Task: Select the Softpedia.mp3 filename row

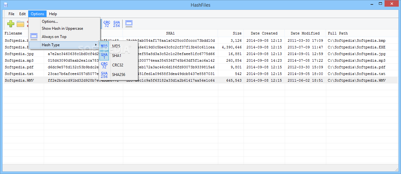Action: (19, 60)
